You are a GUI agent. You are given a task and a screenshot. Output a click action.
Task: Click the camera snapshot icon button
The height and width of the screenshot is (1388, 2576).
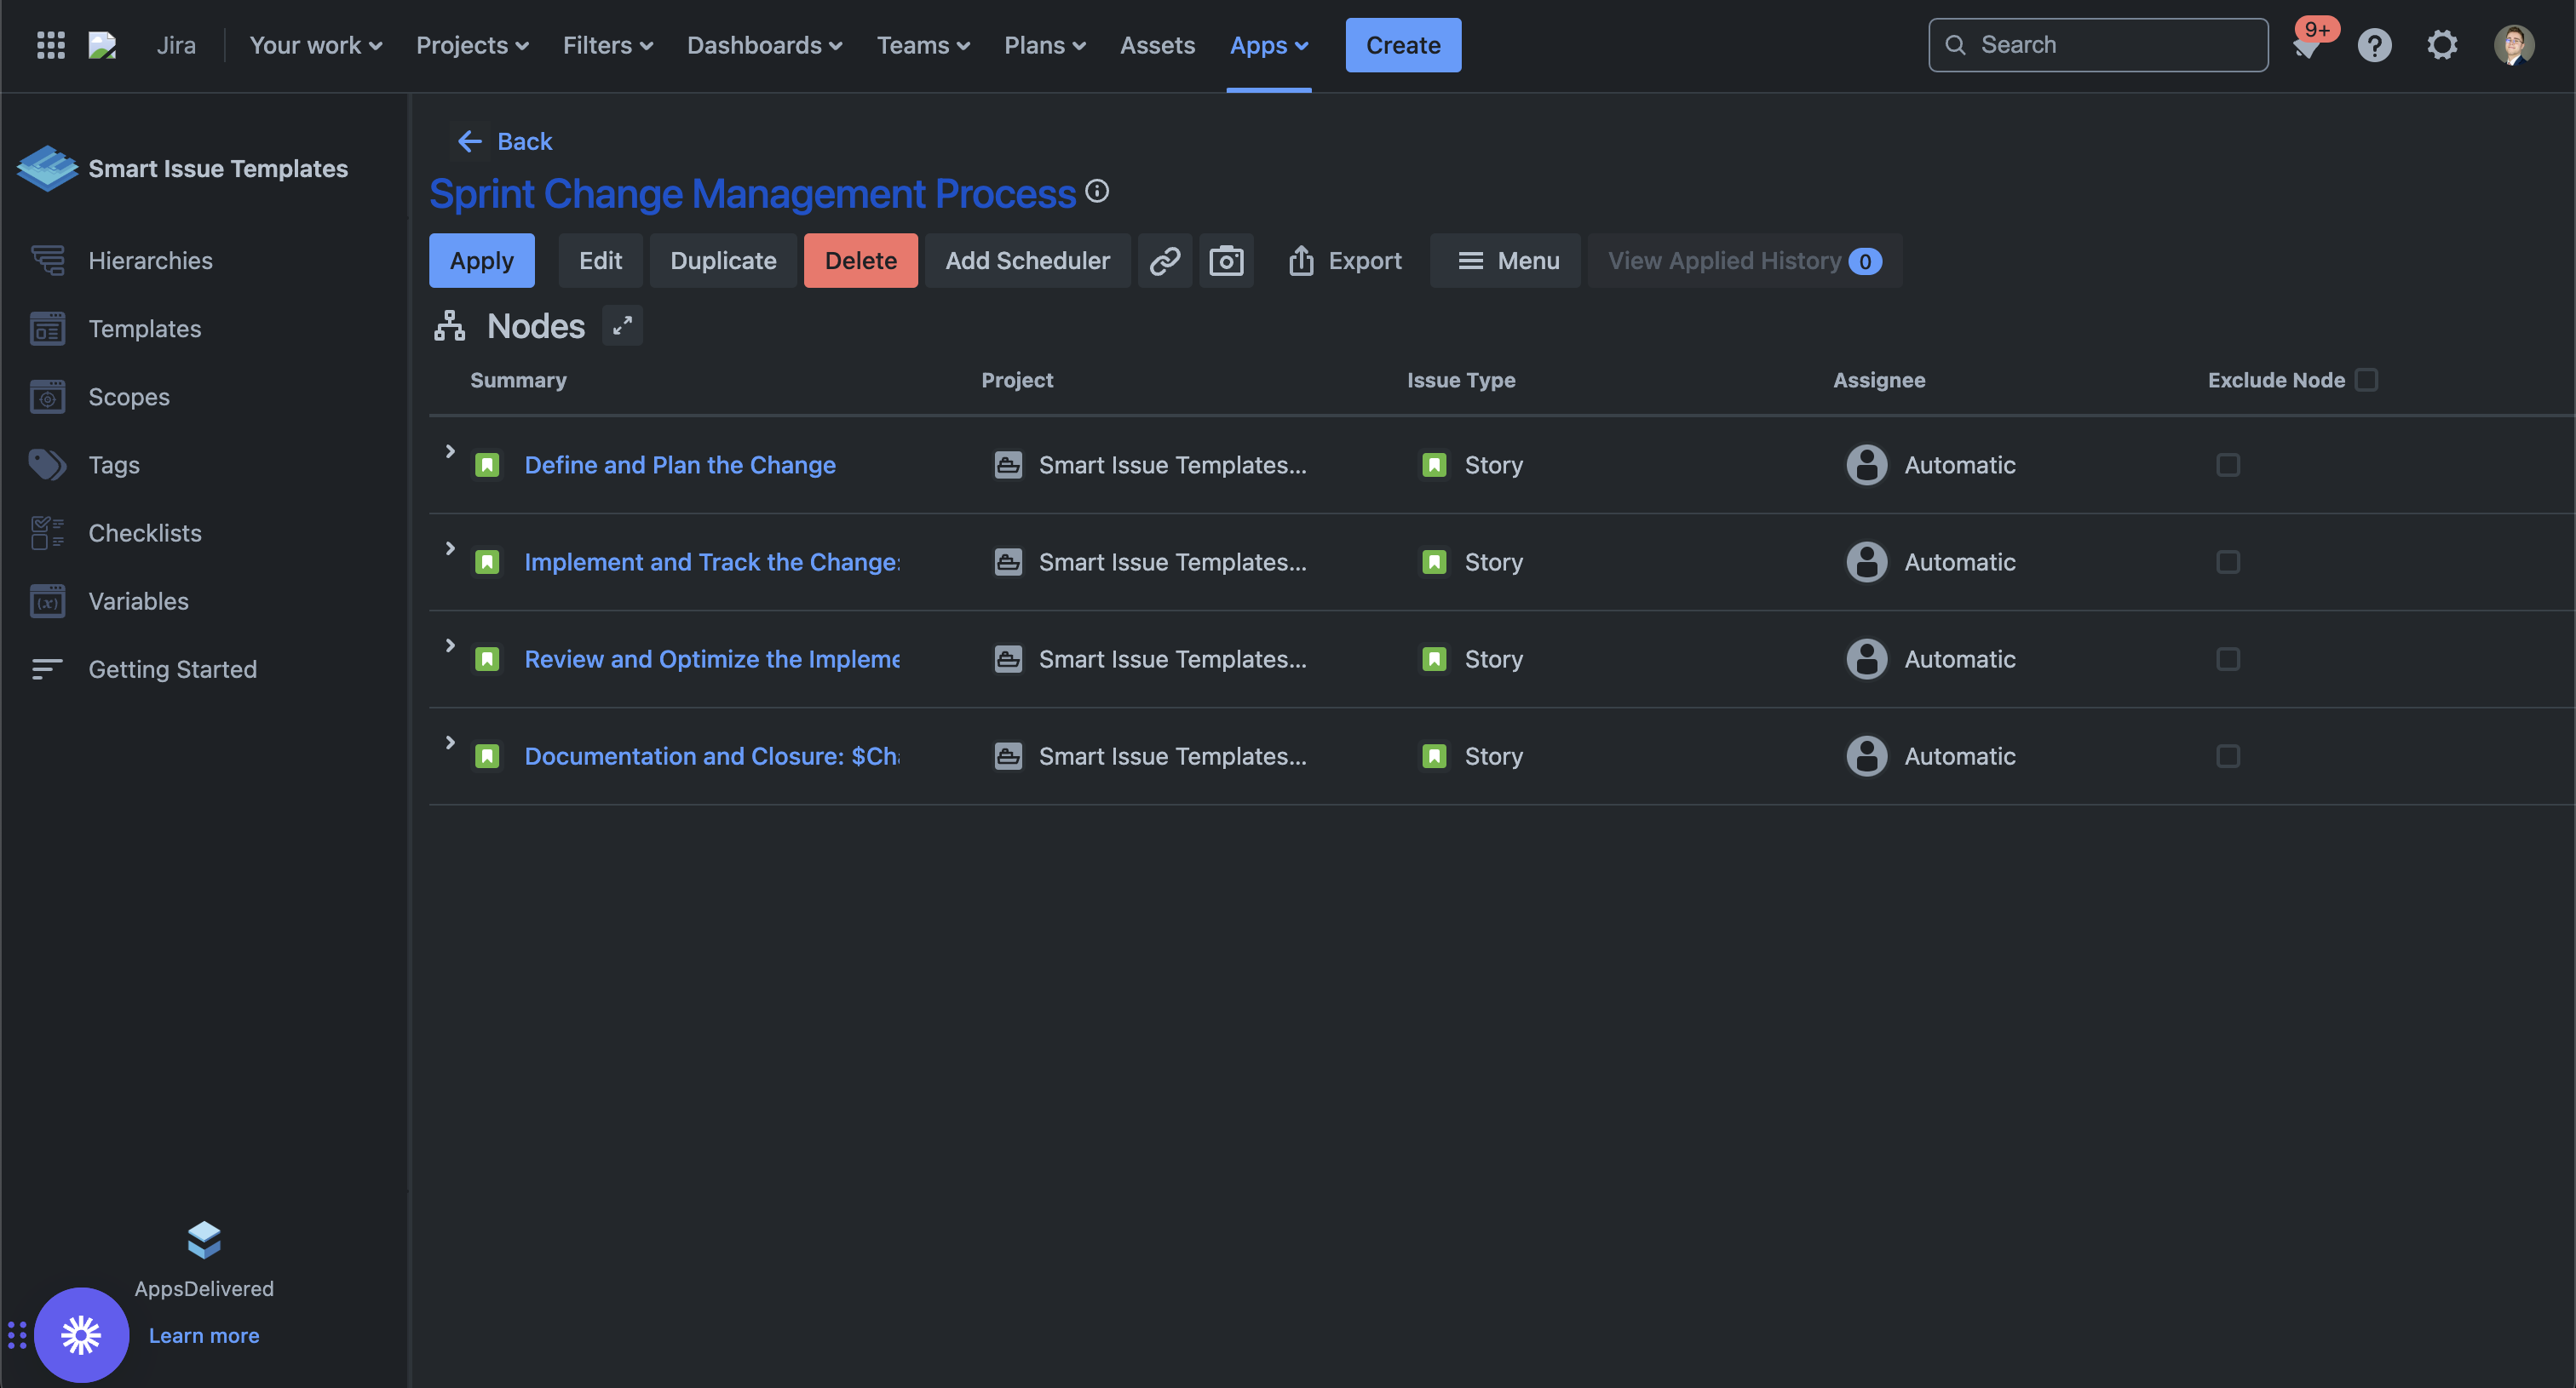pyautogui.click(x=1226, y=261)
